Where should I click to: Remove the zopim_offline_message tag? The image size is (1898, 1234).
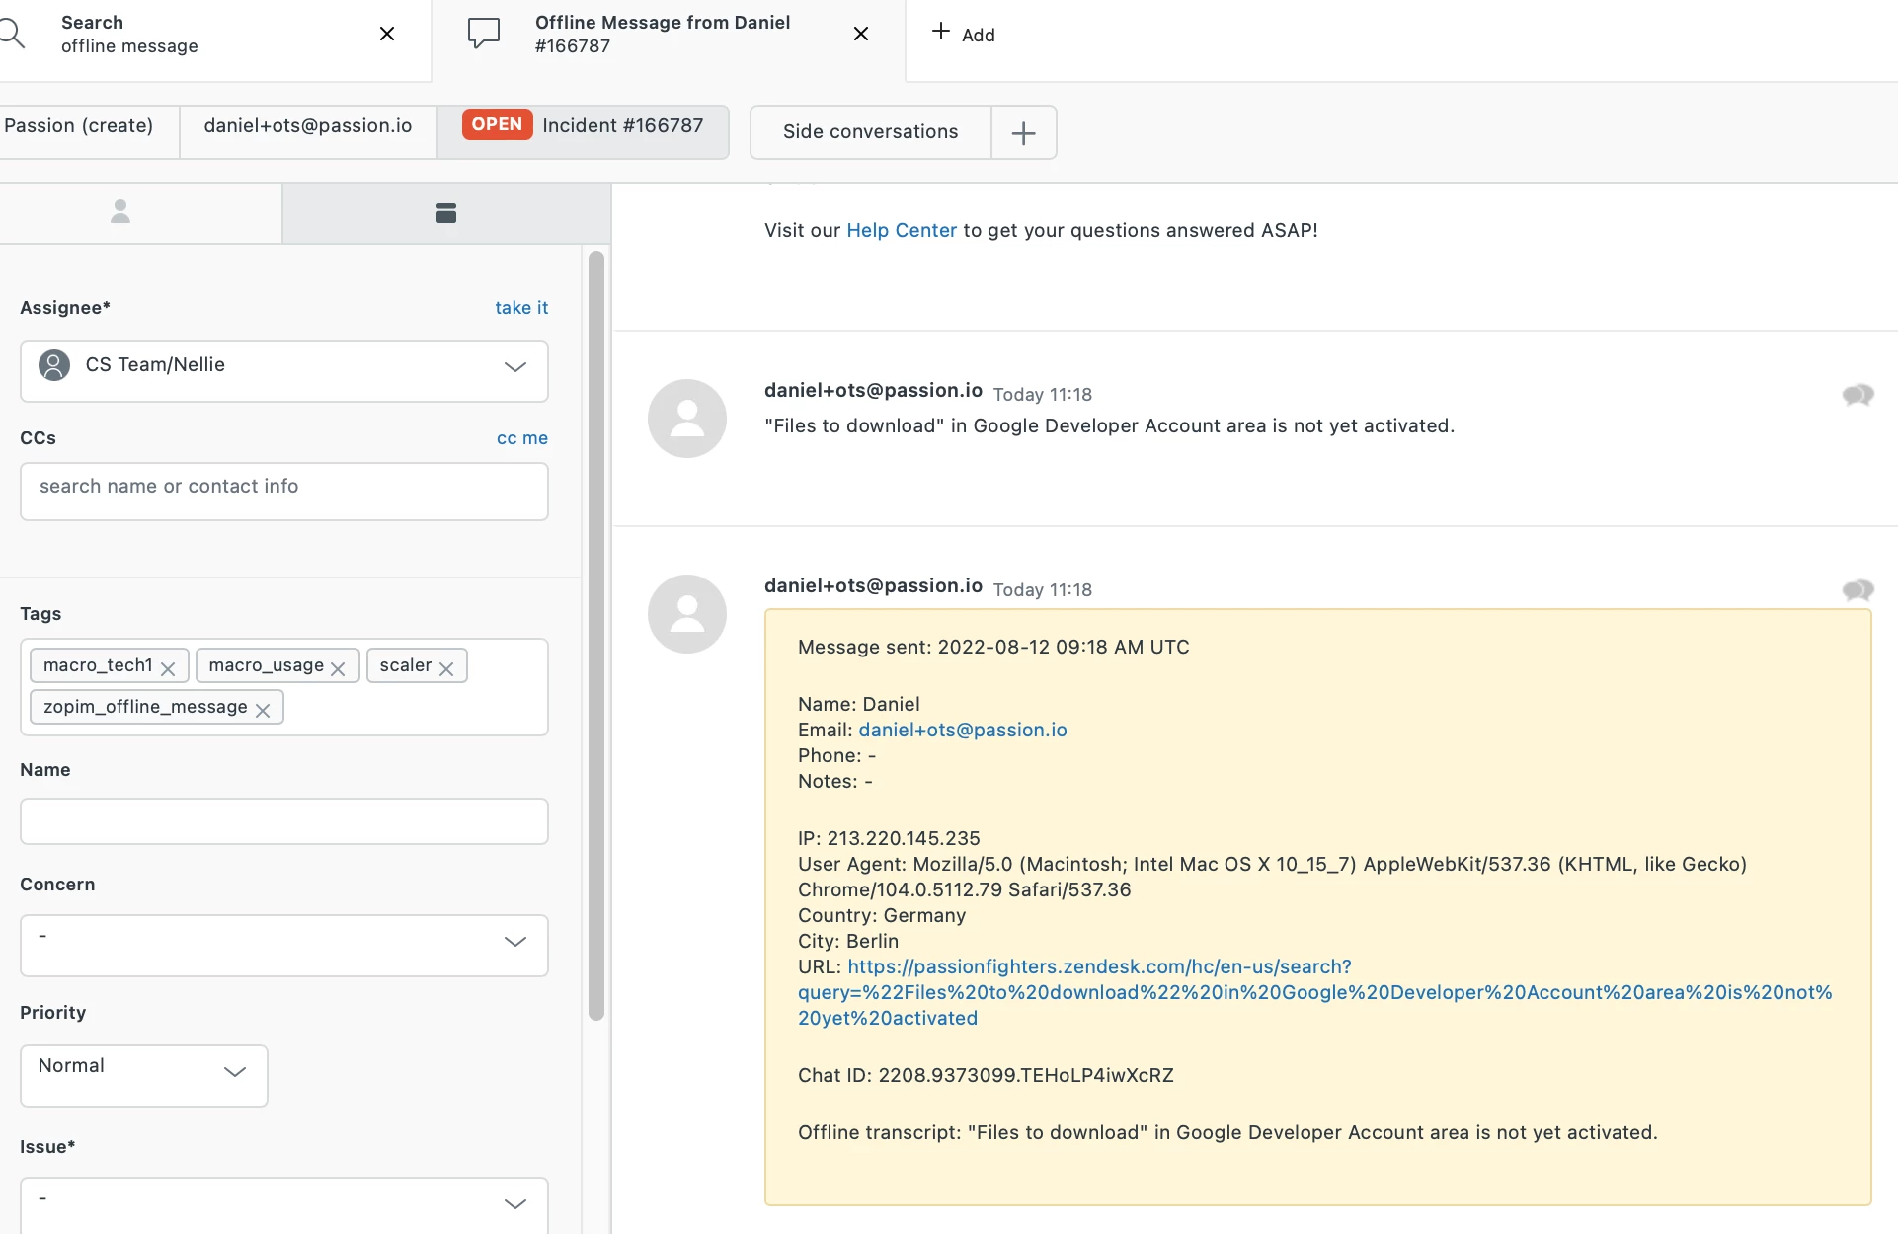[263, 710]
